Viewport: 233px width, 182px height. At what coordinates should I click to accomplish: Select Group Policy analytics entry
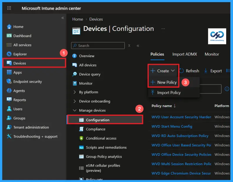click(x=104, y=157)
